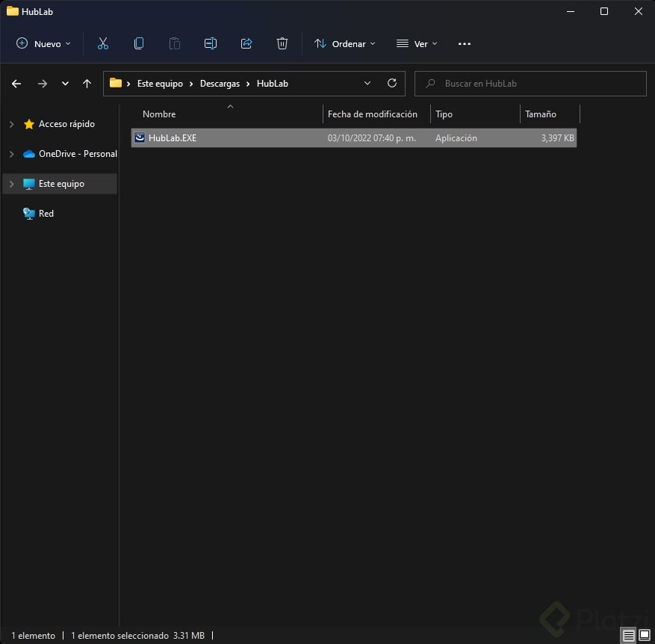
Task: Click the Cut (scissors) toolbar icon
Action: (x=103, y=43)
